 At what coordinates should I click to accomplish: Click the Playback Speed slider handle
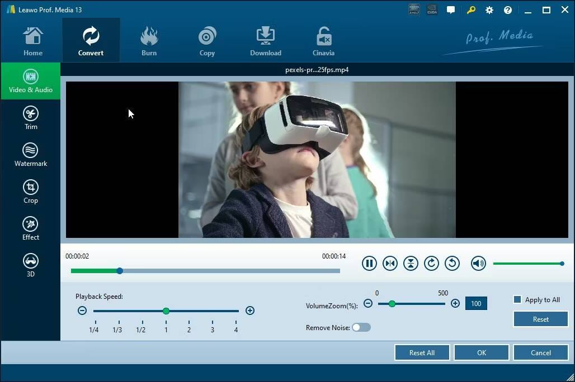(x=166, y=311)
